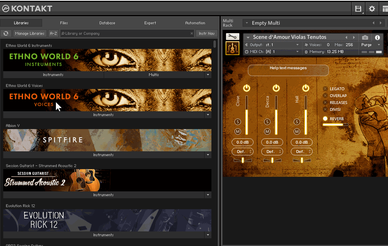The image size is (388, 246).
Task: Switch to the Libraries tab
Action: [21, 23]
